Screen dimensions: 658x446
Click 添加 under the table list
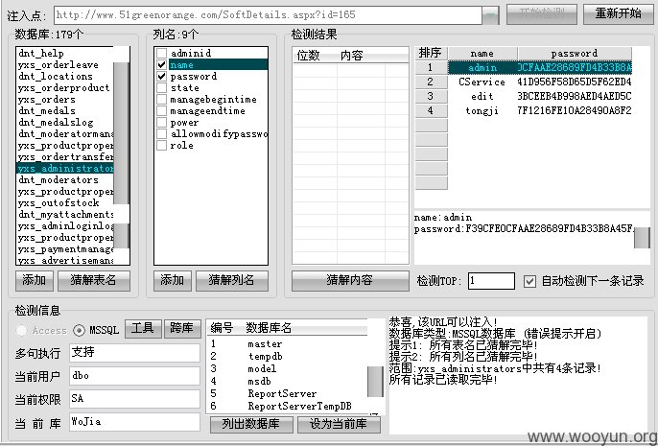(x=34, y=280)
